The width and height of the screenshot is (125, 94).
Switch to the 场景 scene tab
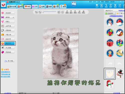click(x=49, y=6)
